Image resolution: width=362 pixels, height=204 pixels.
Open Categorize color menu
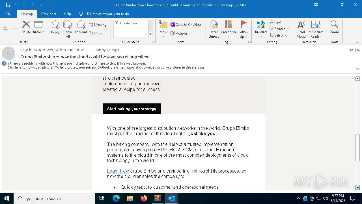(229, 29)
